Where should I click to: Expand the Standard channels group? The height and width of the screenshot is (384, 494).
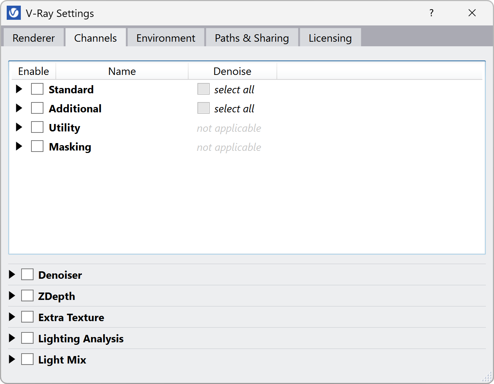19,89
